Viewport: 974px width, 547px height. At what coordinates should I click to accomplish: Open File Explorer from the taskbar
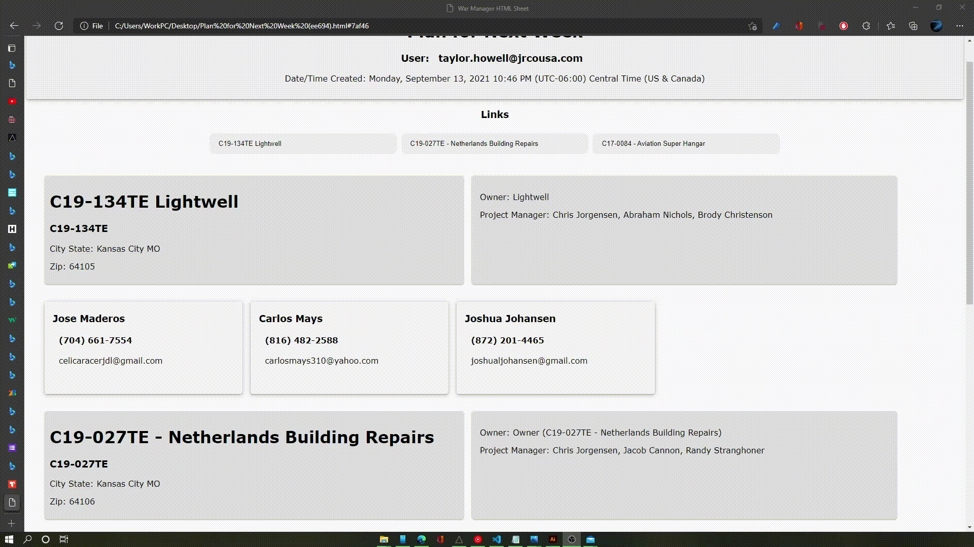coord(384,539)
